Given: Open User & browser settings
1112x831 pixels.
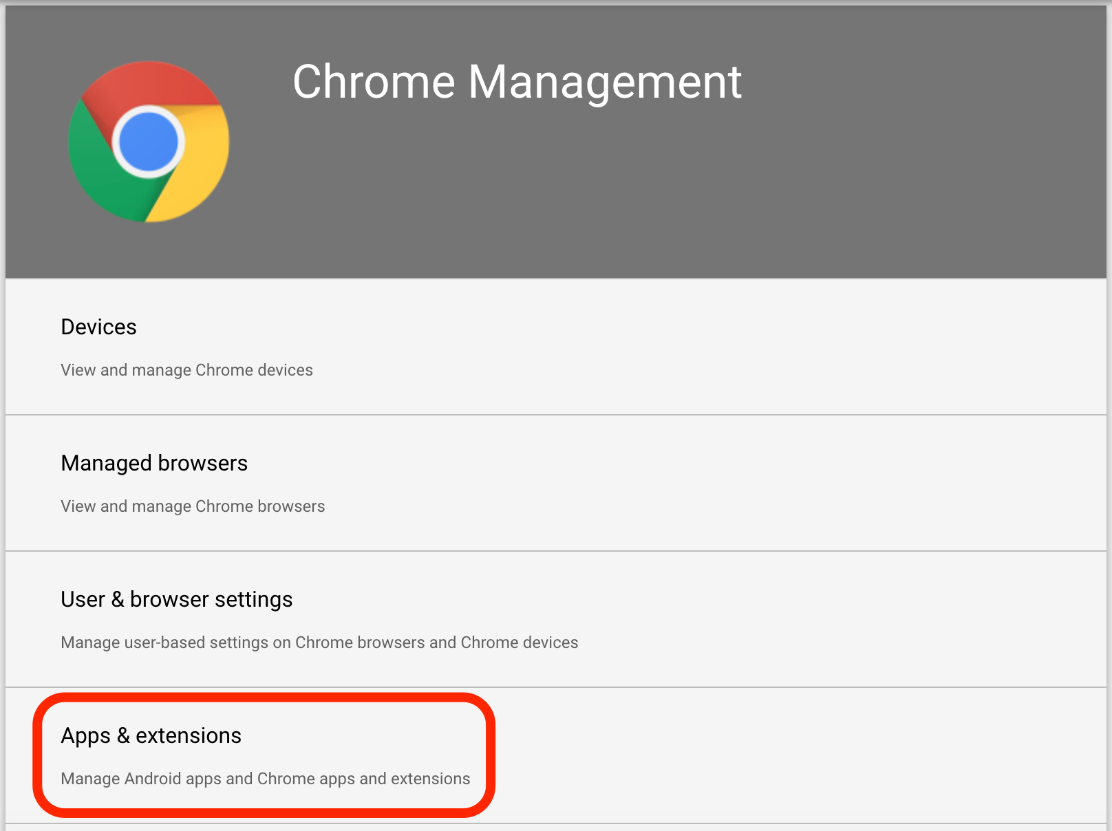Looking at the screenshot, I should 556,619.
